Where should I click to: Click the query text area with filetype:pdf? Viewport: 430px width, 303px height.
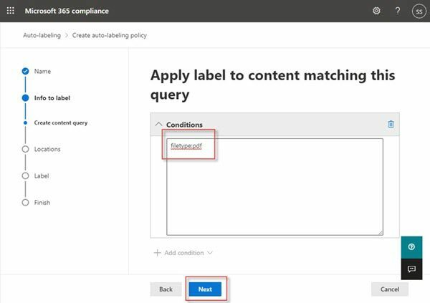(x=274, y=187)
